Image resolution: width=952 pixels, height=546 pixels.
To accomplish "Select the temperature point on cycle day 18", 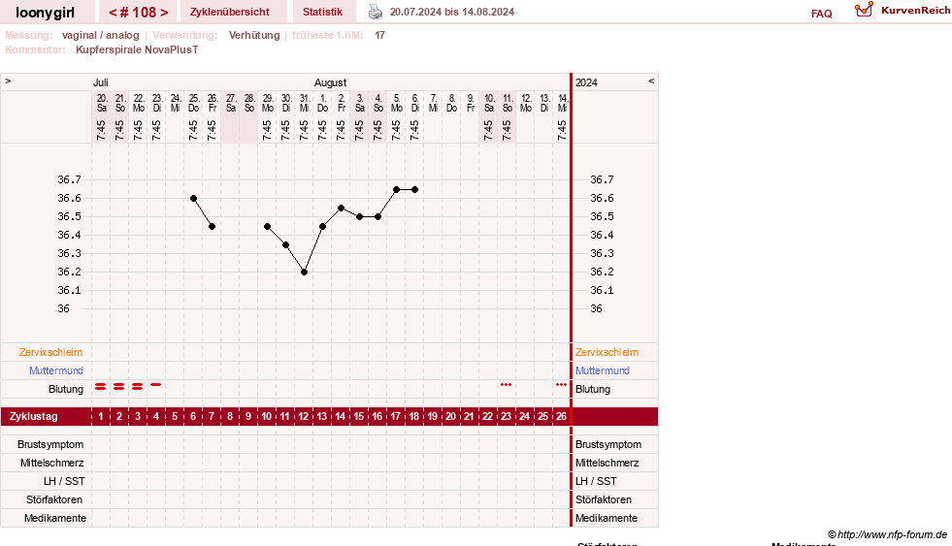I will coord(414,189).
